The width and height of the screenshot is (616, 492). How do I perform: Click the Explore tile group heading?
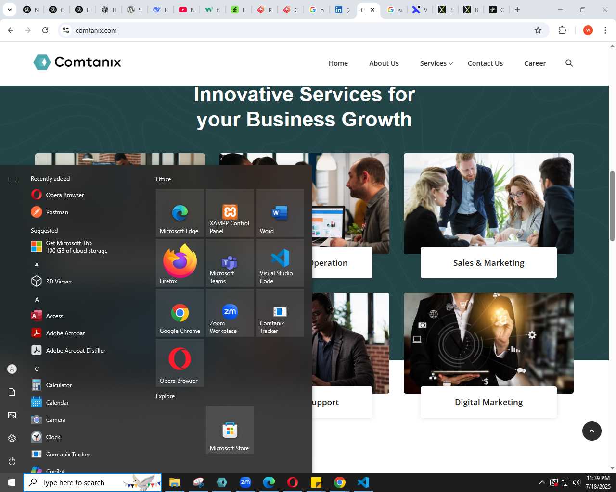165,396
